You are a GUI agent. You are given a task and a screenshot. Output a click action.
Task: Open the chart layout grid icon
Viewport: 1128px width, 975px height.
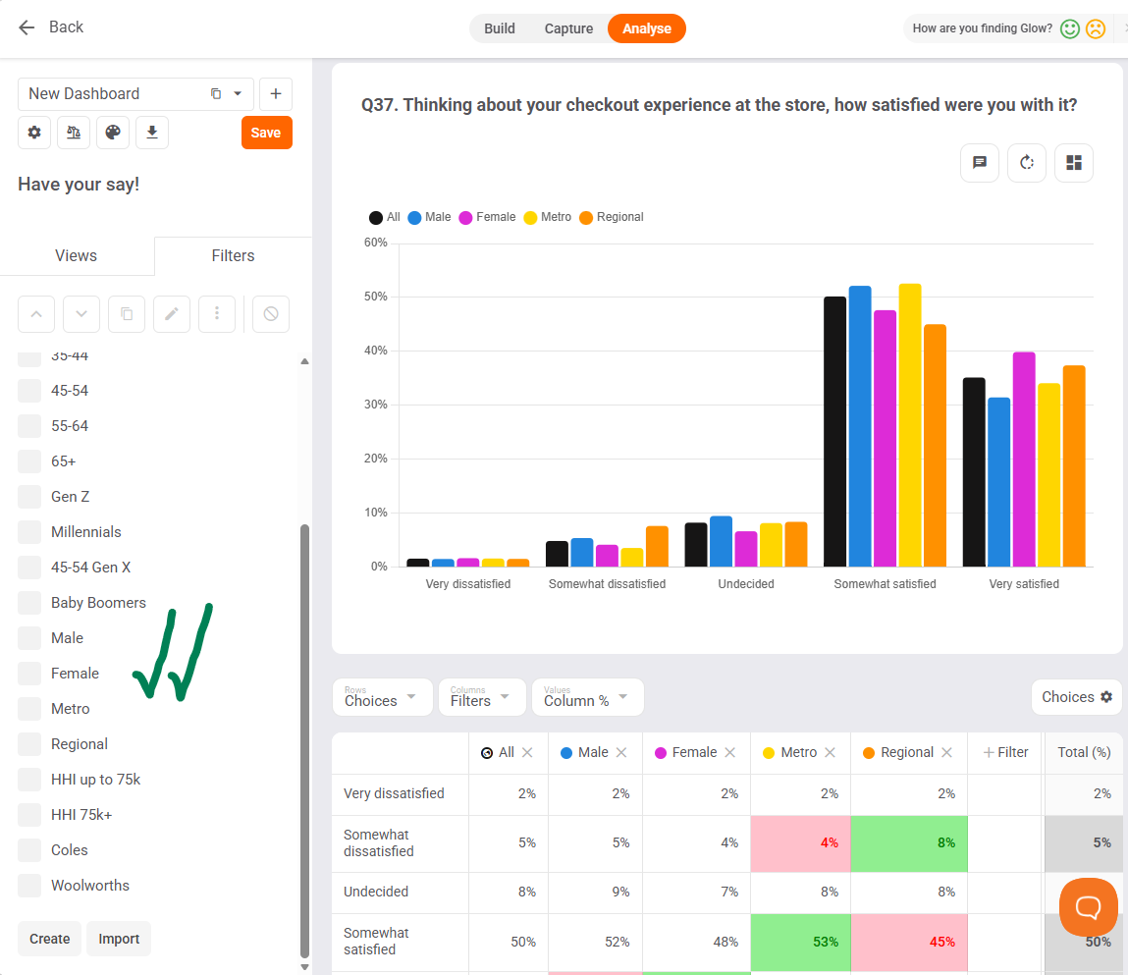[1073, 163]
